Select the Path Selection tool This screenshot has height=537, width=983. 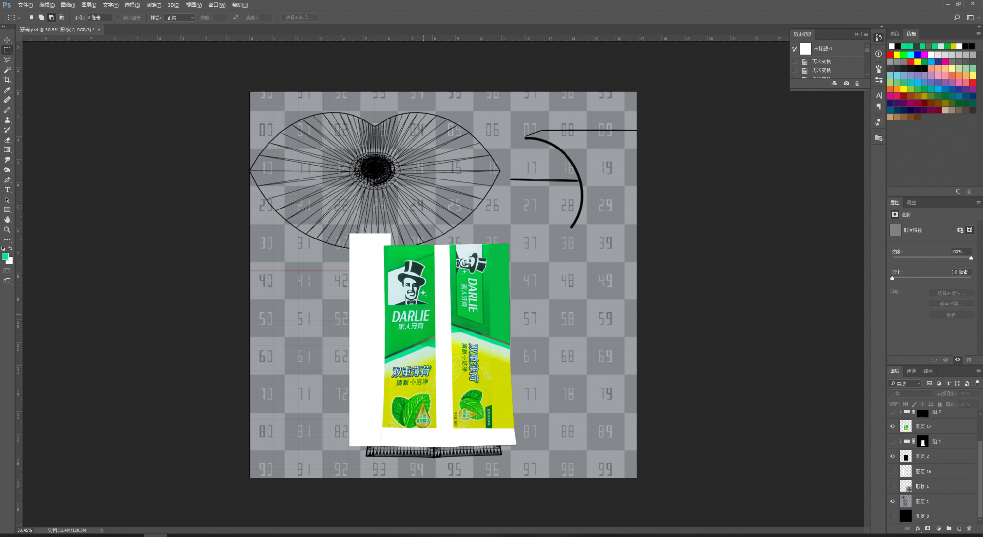7,200
